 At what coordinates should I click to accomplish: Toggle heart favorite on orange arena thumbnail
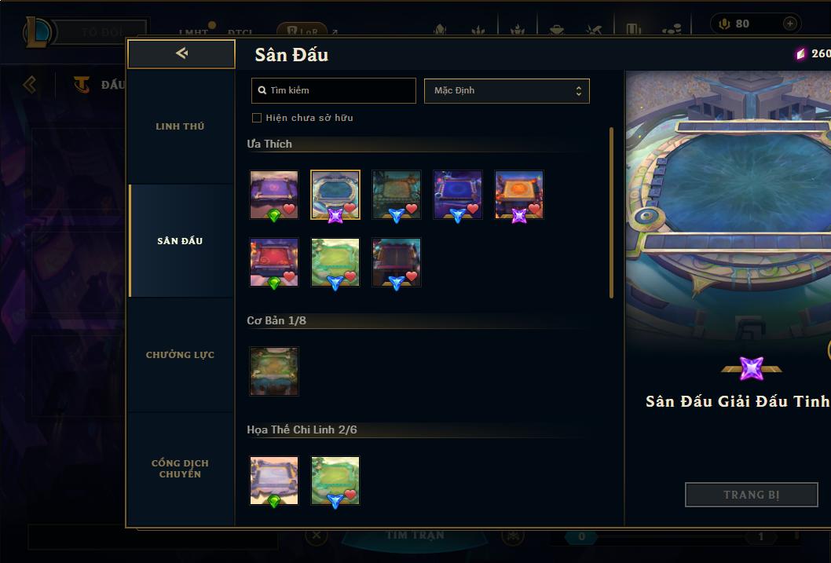pyautogui.click(x=534, y=209)
